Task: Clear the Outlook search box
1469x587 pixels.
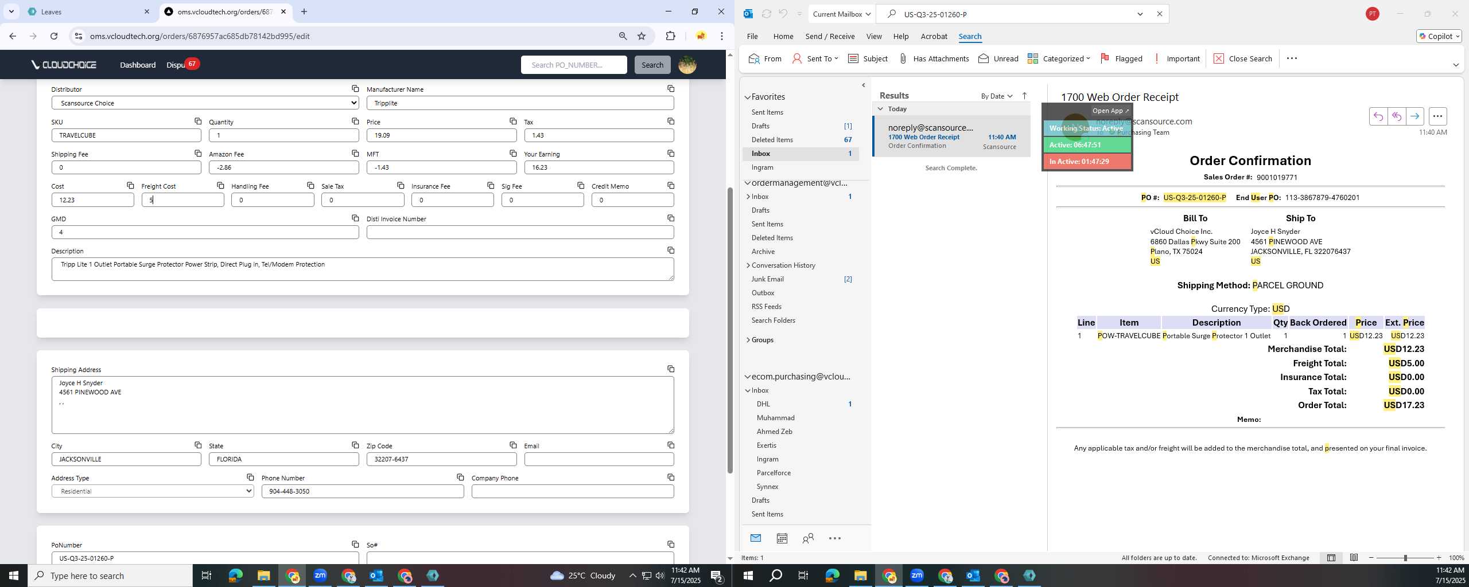Action: [1159, 14]
